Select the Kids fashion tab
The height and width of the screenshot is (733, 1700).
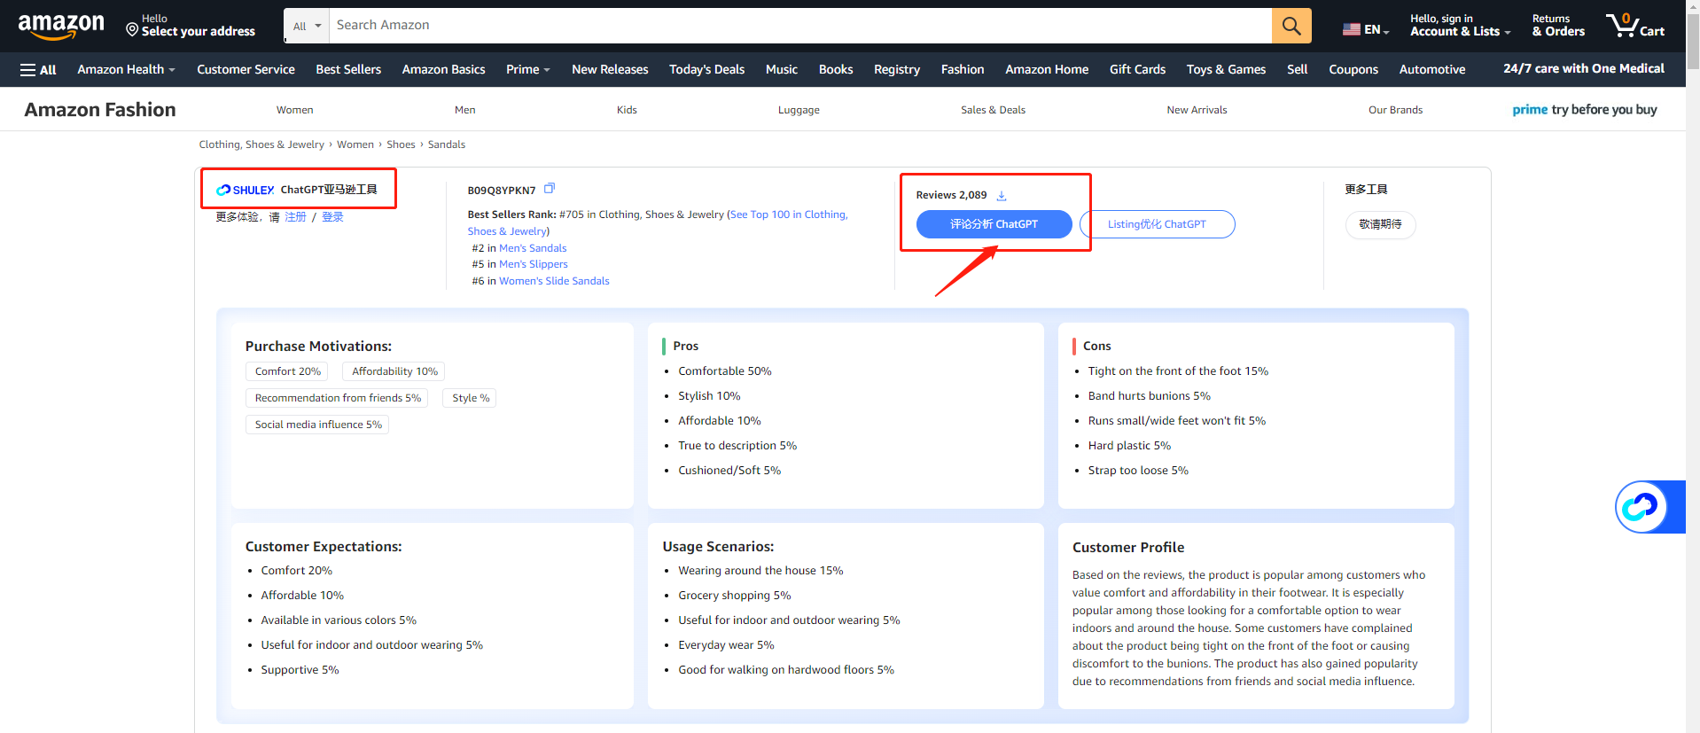pos(627,110)
